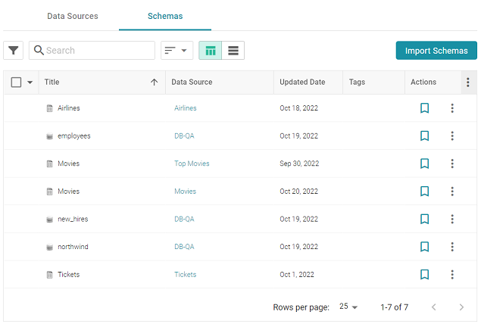Bookmark the Airlines schema
This screenshot has height=324, width=481.
[x=425, y=108]
